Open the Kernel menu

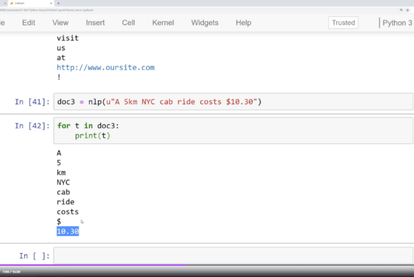pos(163,23)
